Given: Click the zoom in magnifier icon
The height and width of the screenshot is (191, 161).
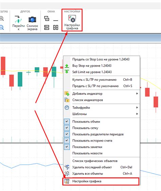Looking at the screenshot, I should pyautogui.click(x=2, y=19).
